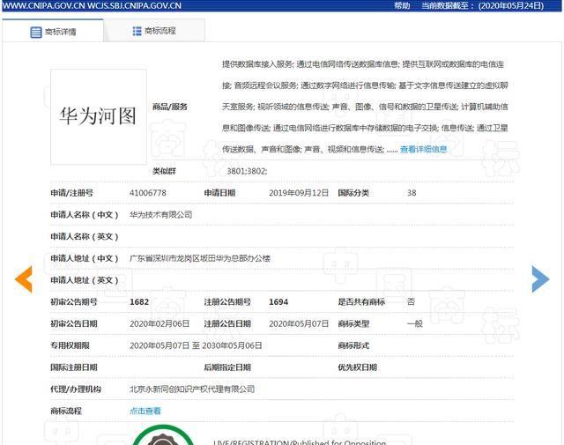564x445 pixels.
Task: Select the address 广东省深圳市龙岗区坂田华为总部办公楼
Action: click(x=200, y=258)
